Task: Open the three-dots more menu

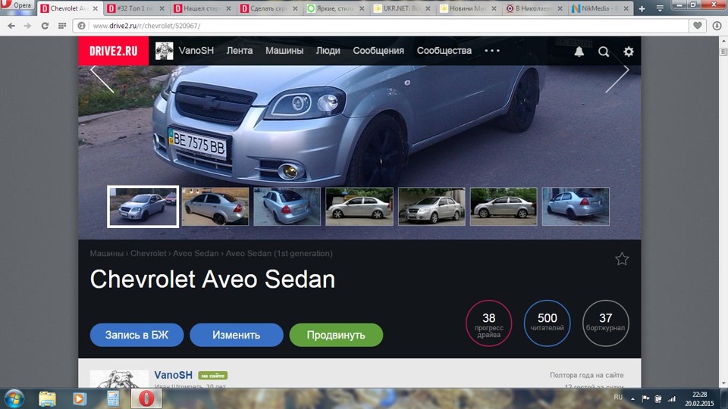Action: [492, 51]
